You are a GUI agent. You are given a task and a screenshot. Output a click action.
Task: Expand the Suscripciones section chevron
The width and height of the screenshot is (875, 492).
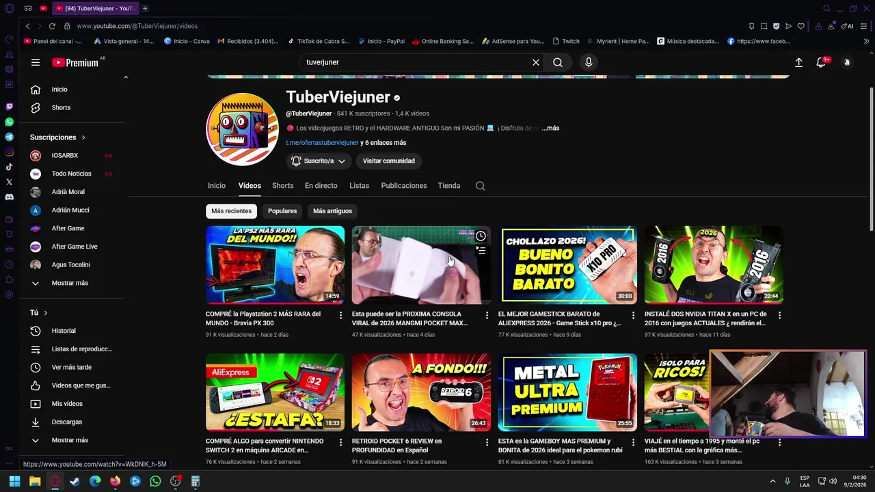pos(83,137)
